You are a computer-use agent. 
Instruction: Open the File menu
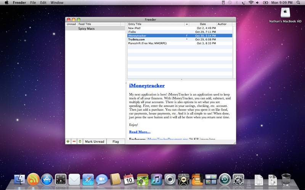[33, 3]
